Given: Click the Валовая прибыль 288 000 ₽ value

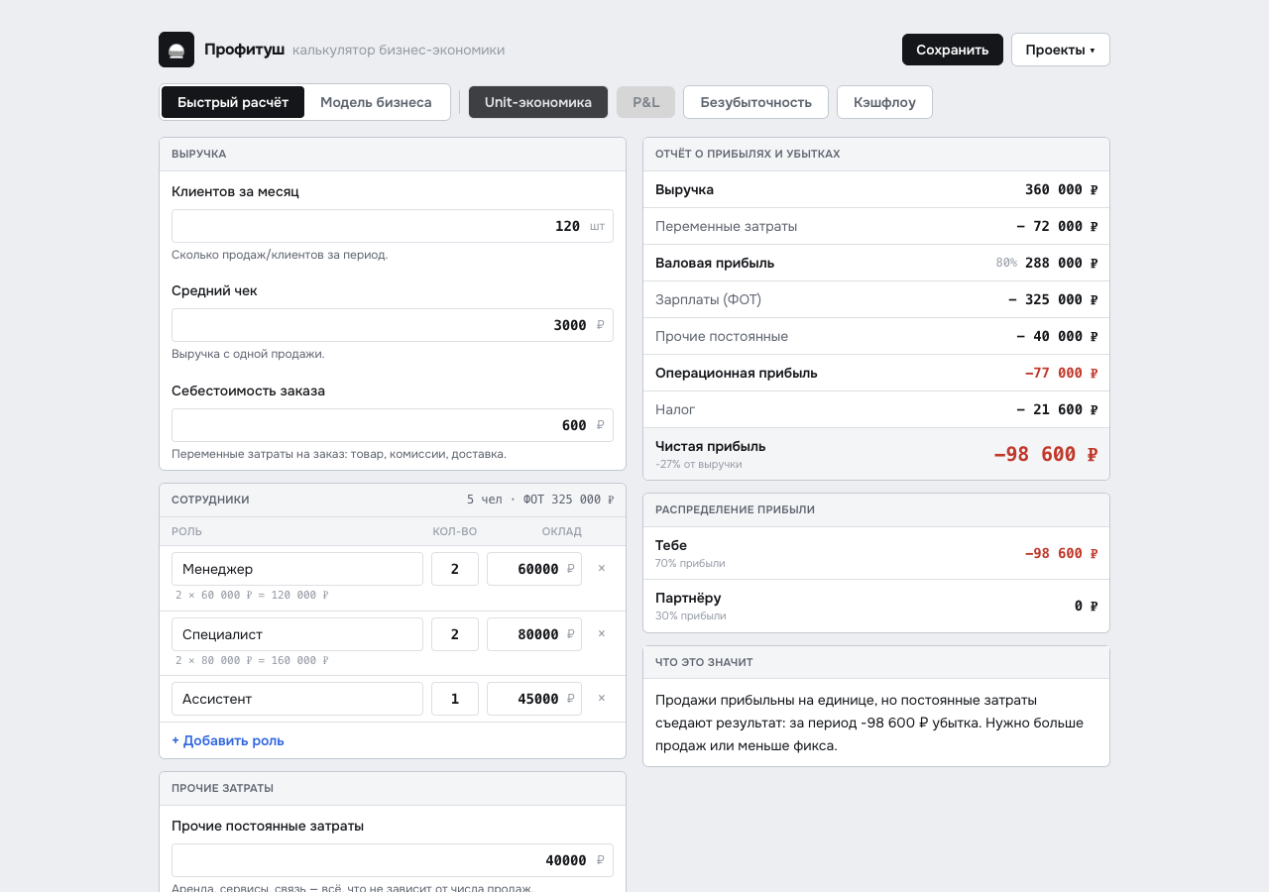Looking at the screenshot, I should click(x=1061, y=263).
